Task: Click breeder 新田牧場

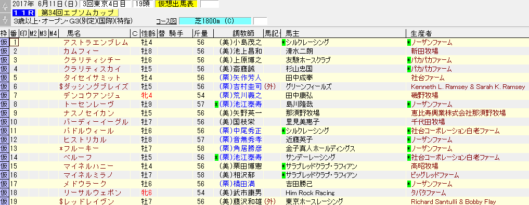Action: coord(424,52)
